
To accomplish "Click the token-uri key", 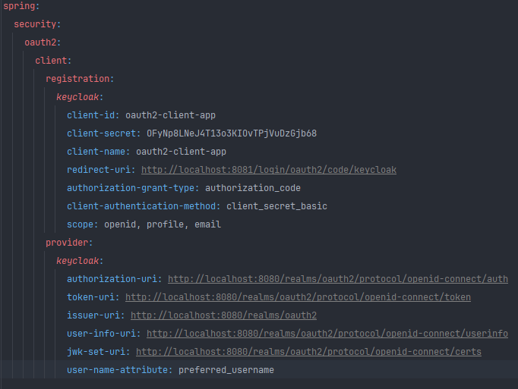I will [x=91, y=296].
